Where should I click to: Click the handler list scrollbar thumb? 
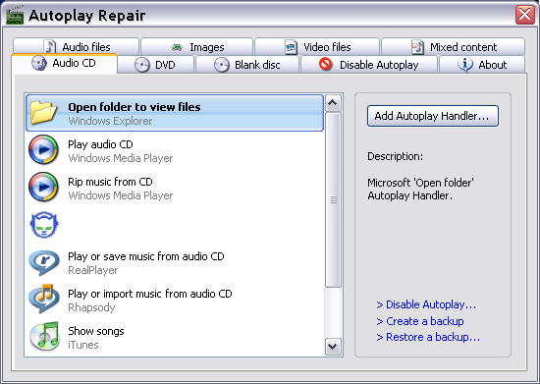333,199
